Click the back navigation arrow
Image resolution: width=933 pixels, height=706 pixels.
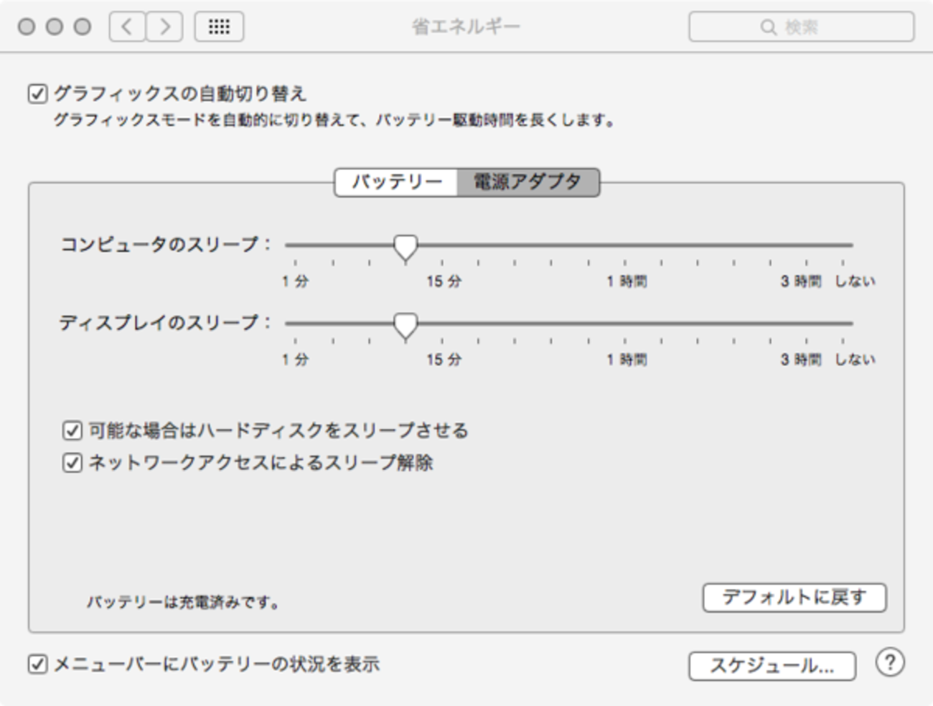point(128,27)
